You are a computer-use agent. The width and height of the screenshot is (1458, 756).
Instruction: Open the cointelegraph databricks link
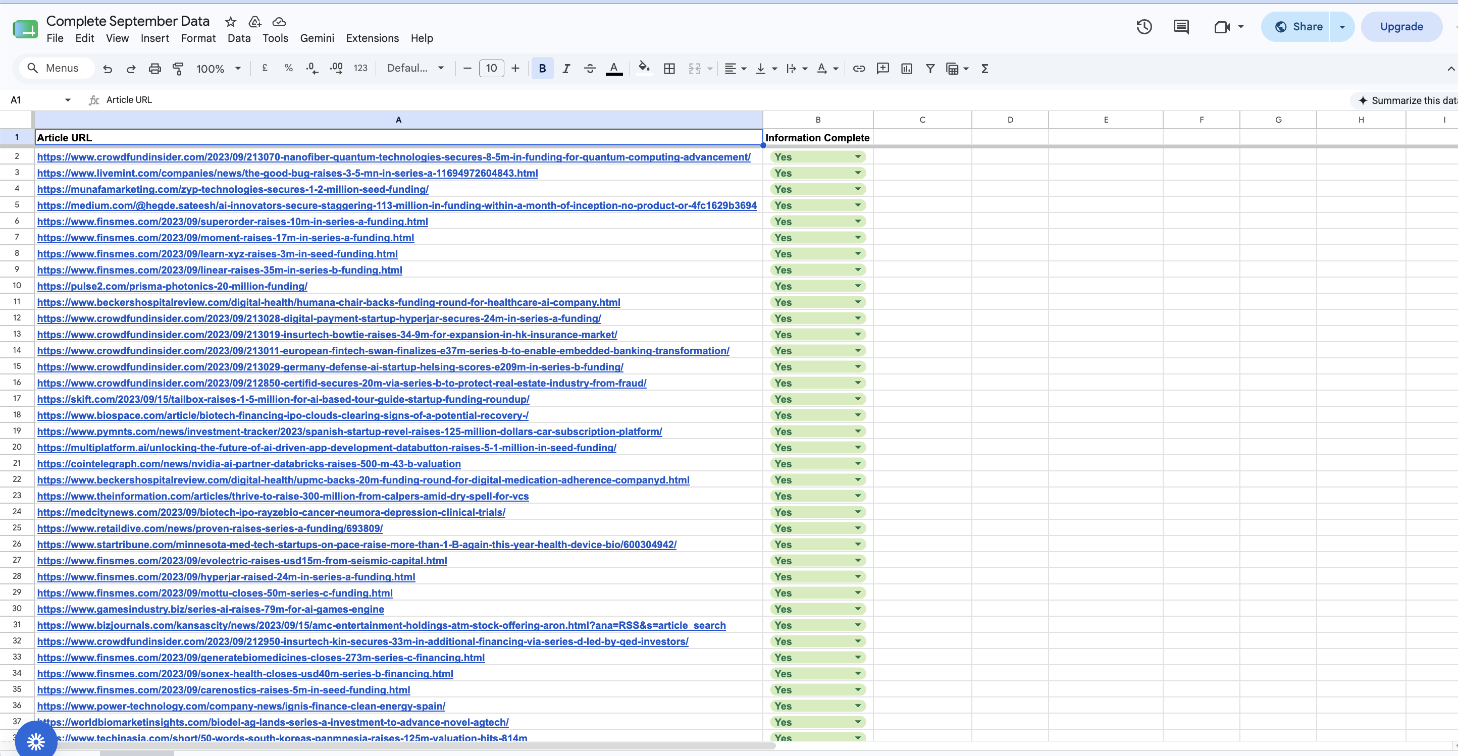(248, 463)
